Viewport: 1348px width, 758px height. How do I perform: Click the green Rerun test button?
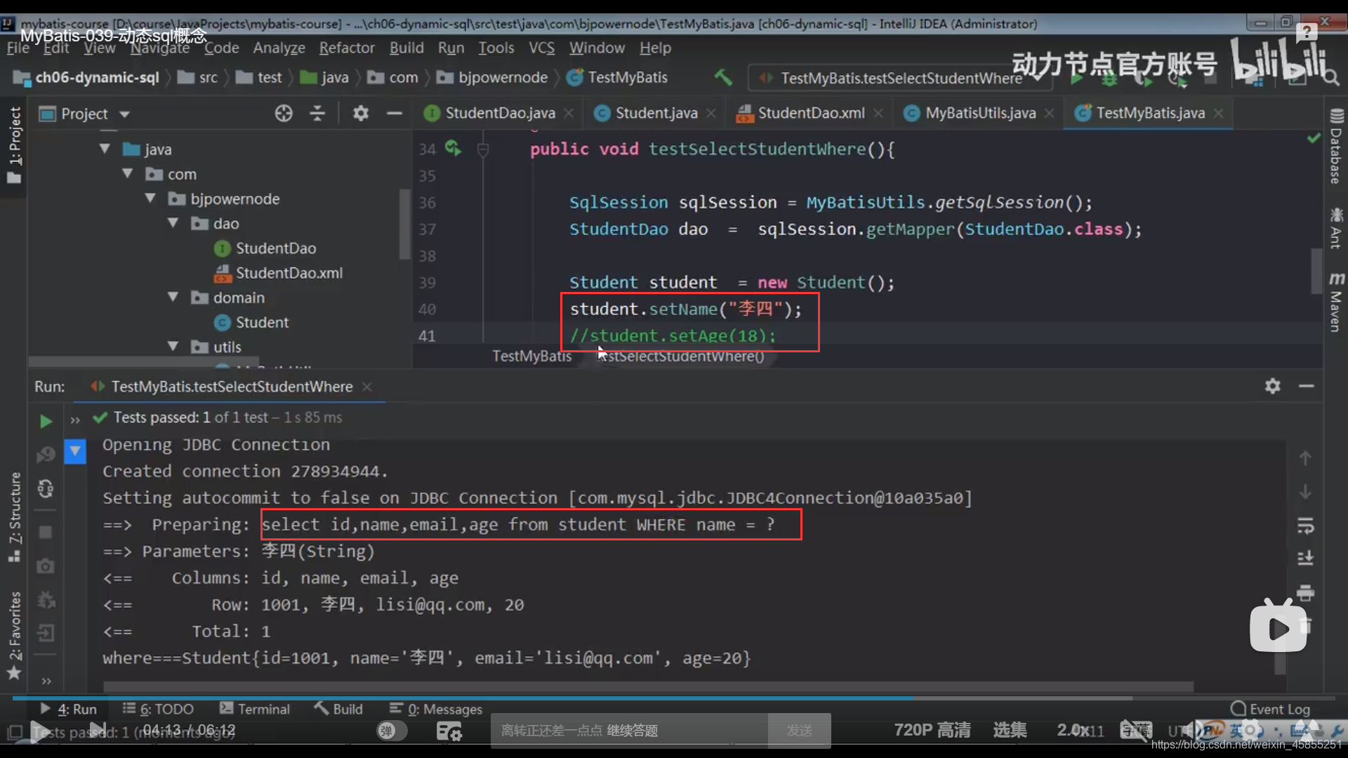coord(46,421)
